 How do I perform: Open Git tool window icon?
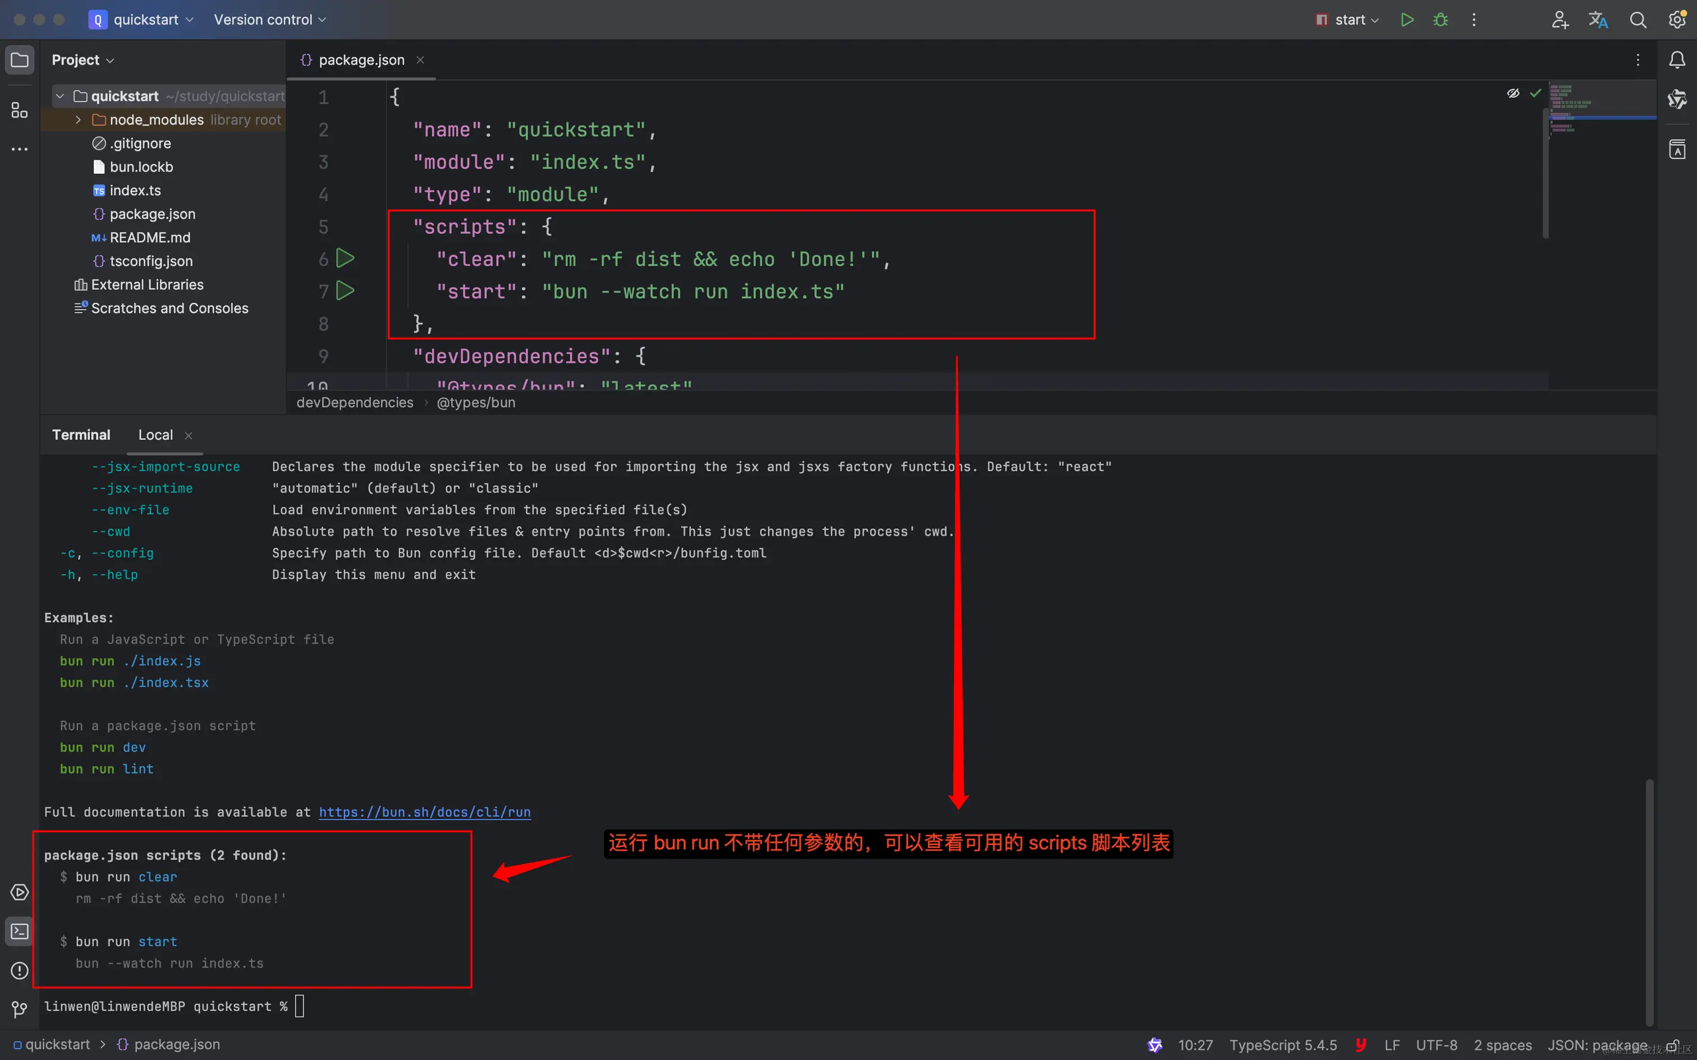coord(20,1010)
